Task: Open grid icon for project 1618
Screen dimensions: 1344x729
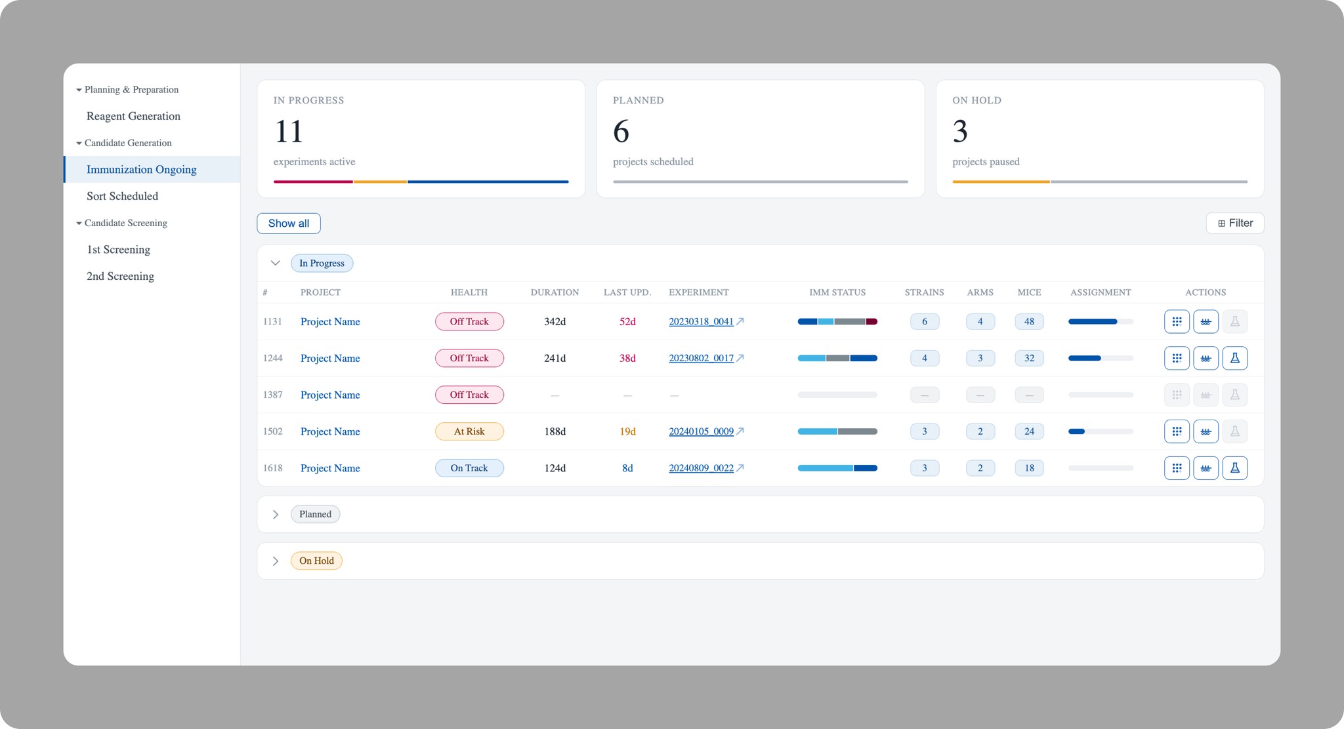Action: (x=1177, y=468)
